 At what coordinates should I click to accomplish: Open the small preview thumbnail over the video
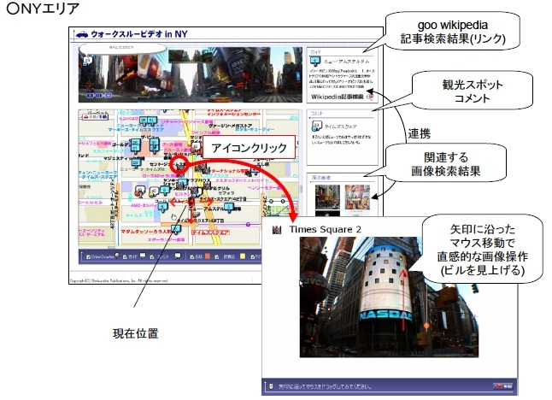(x=189, y=56)
